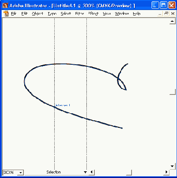Open the Help menu
This screenshot has width=177, height=178.
coord(137,14)
